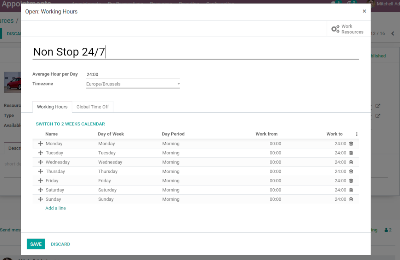
Task: Click the Non Stop 24/7 name field
Action: point(195,52)
